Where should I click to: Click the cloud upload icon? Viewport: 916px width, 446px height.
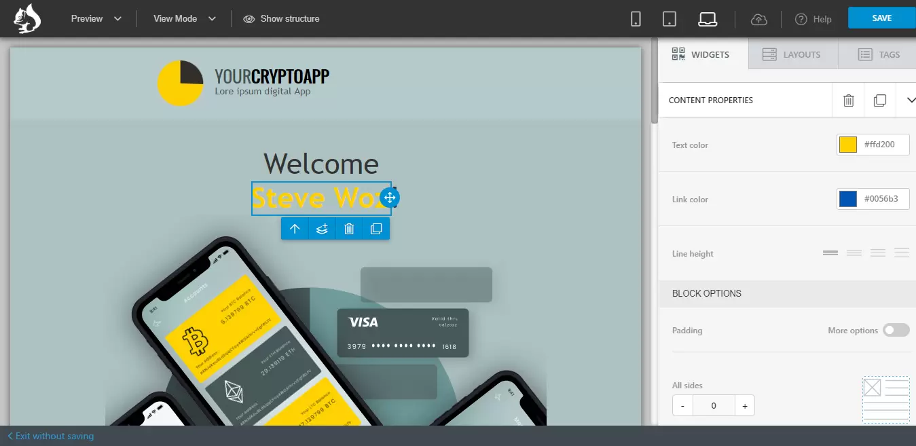point(758,19)
